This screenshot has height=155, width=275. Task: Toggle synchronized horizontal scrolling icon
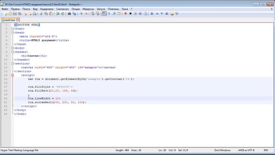click(98, 14)
